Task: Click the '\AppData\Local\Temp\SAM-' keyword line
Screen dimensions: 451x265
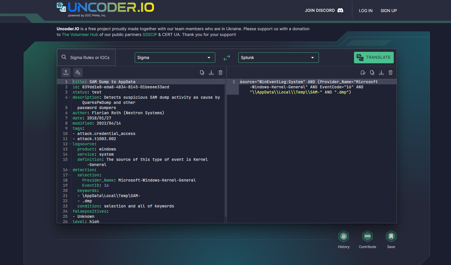Action: (x=109, y=196)
